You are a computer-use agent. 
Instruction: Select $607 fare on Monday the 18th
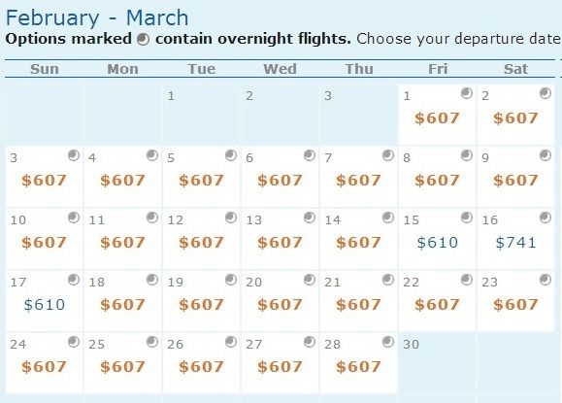(122, 305)
